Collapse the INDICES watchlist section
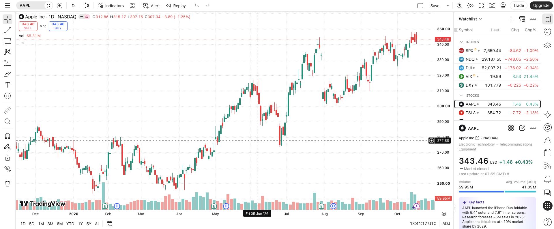The height and width of the screenshot is (229, 554). 461,42
